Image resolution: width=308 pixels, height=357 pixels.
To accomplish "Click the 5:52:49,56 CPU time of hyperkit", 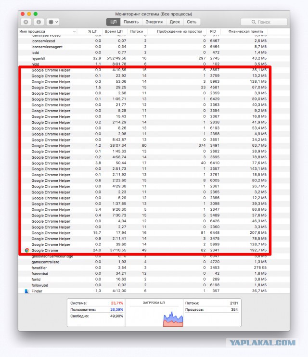I will click(116, 58).
